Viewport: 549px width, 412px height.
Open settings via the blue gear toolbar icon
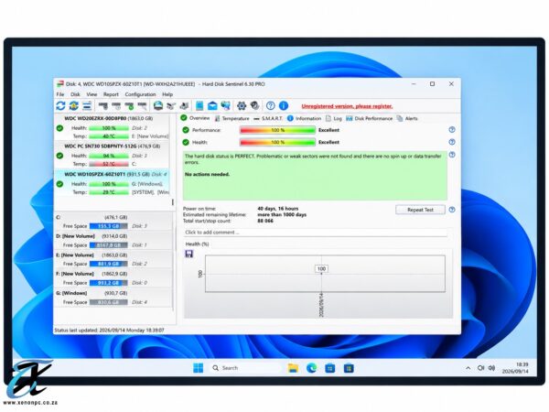point(242,105)
